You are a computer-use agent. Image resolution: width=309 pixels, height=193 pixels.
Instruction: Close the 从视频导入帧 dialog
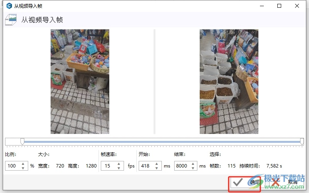point(297,6)
